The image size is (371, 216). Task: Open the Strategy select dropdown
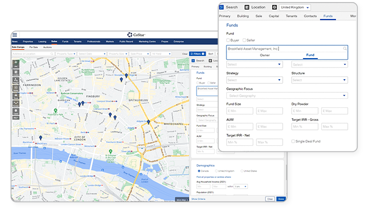254,80
